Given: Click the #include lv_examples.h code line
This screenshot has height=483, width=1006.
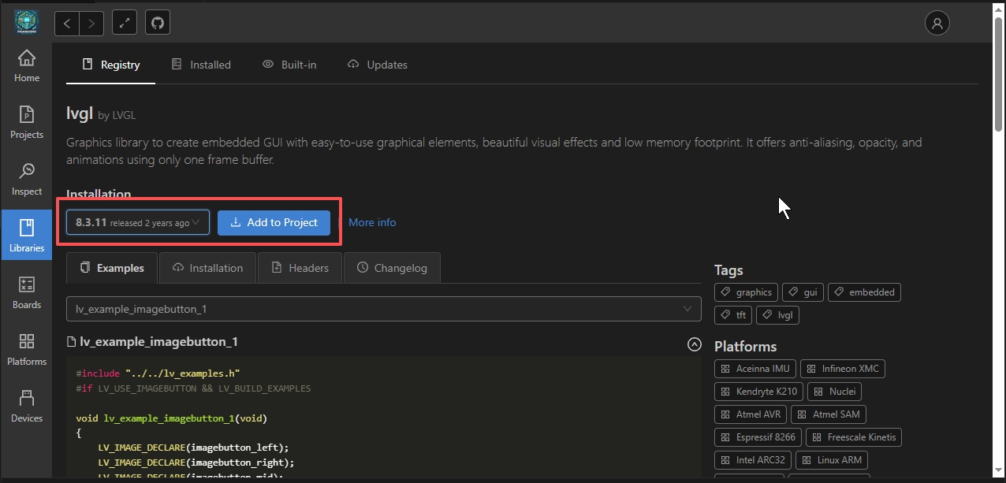Looking at the screenshot, I should pyautogui.click(x=158, y=373).
